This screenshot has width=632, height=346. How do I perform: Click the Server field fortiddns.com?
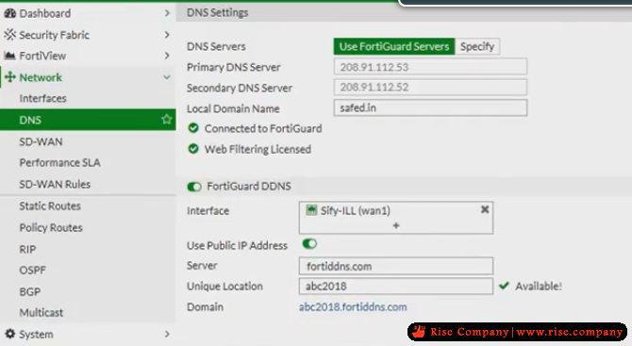point(396,266)
